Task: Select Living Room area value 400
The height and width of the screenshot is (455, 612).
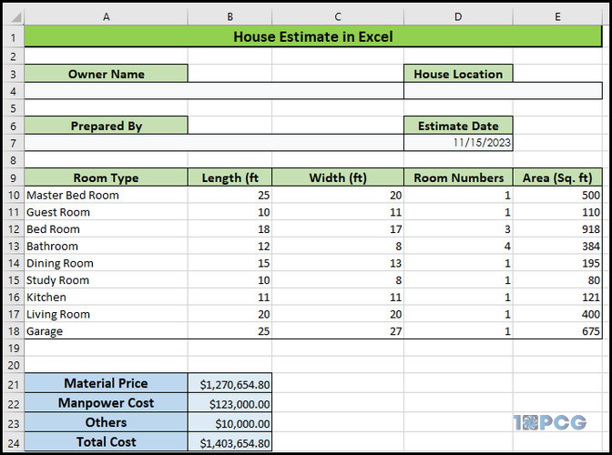Action: [557, 314]
